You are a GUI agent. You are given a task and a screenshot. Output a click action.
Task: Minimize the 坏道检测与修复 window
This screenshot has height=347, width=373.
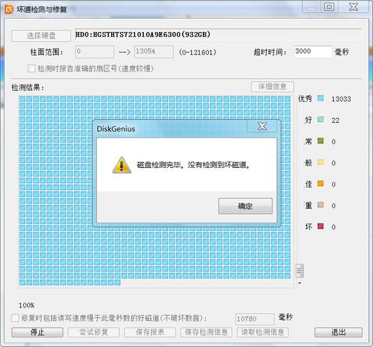click(x=311, y=7)
